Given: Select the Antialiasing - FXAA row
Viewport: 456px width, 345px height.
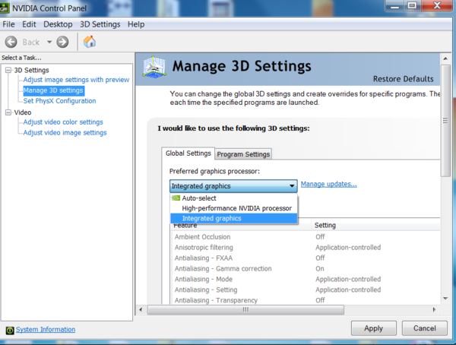Looking at the screenshot, I should [x=306, y=258].
